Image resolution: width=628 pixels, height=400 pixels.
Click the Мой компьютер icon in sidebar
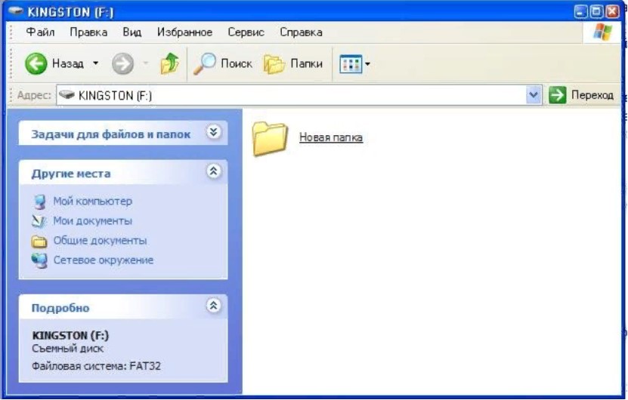pos(39,202)
